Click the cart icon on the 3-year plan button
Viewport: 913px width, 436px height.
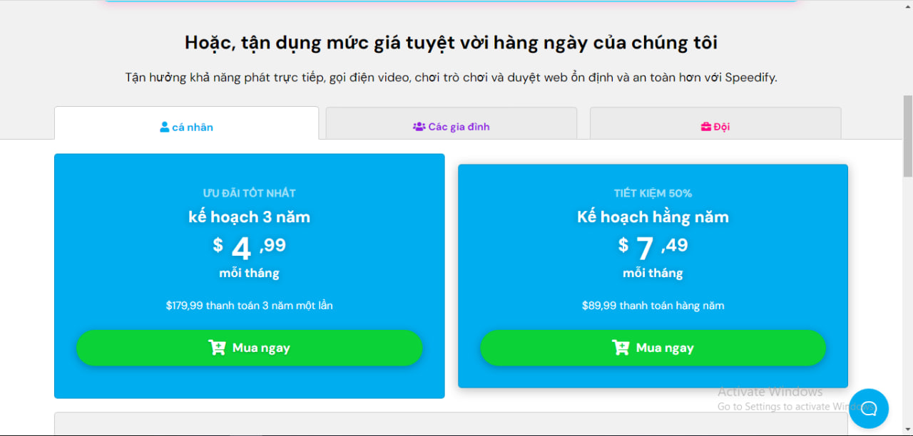[x=215, y=348]
